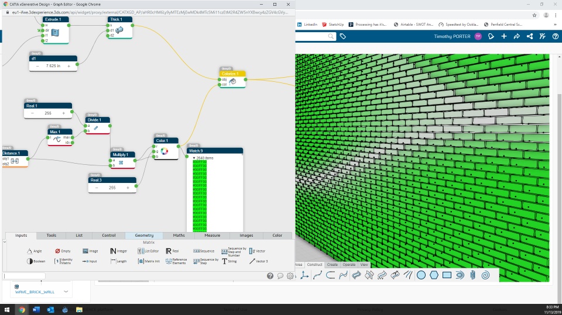Viewport: 562px width, 315px height.
Task: Add a Length input node
Action: pyautogui.click(x=118, y=261)
